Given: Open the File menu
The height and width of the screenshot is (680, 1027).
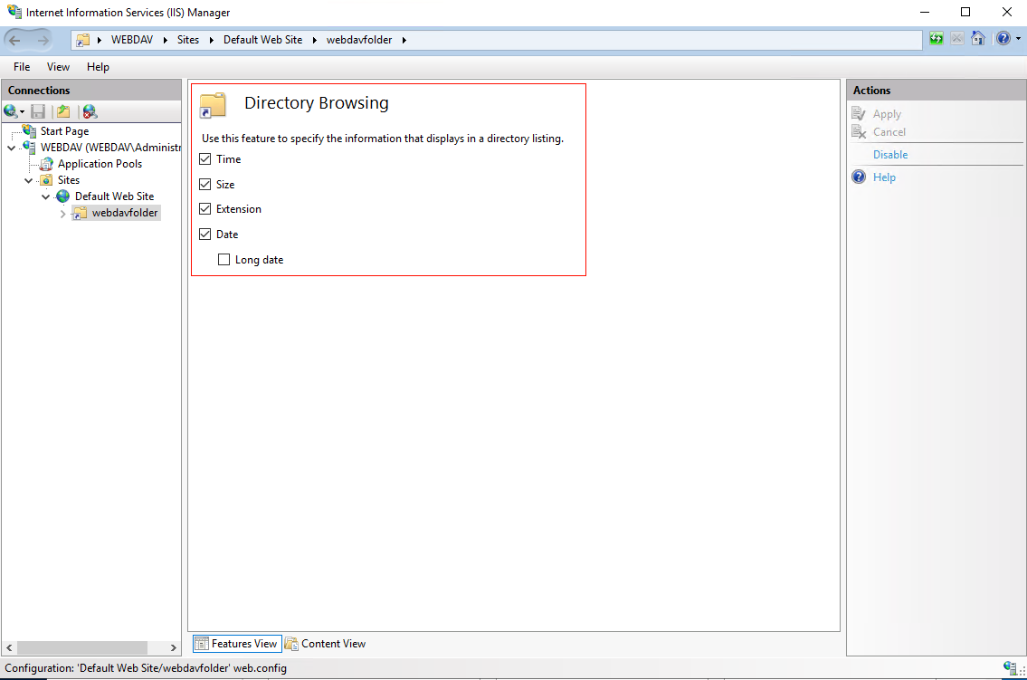Looking at the screenshot, I should 22,67.
